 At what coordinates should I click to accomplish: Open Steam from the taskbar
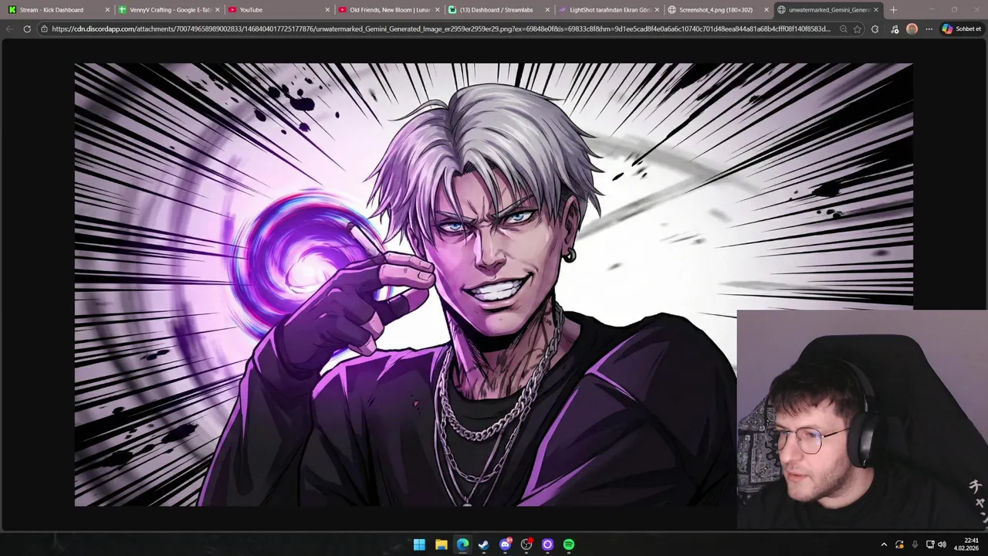click(x=483, y=544)
